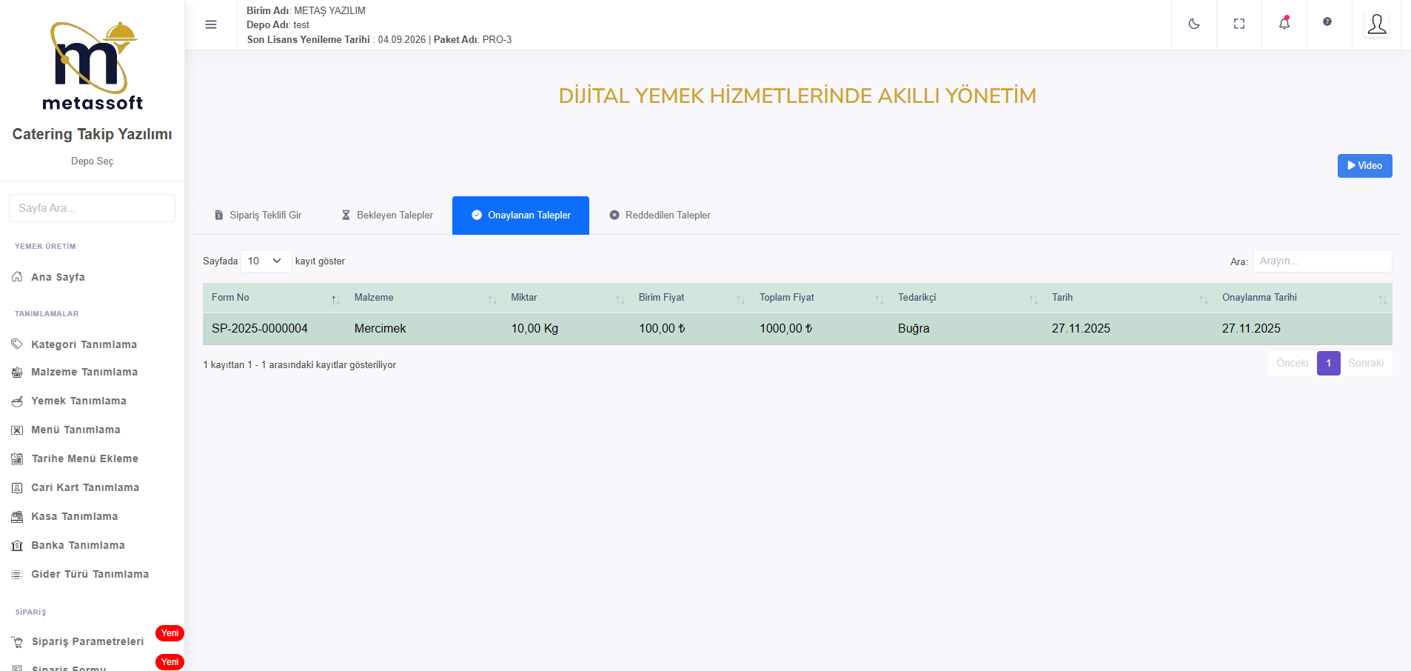Open Ana Sayfa from the sidebar
The height and width of the screenshot is (671, 1411).
point(58,277)
